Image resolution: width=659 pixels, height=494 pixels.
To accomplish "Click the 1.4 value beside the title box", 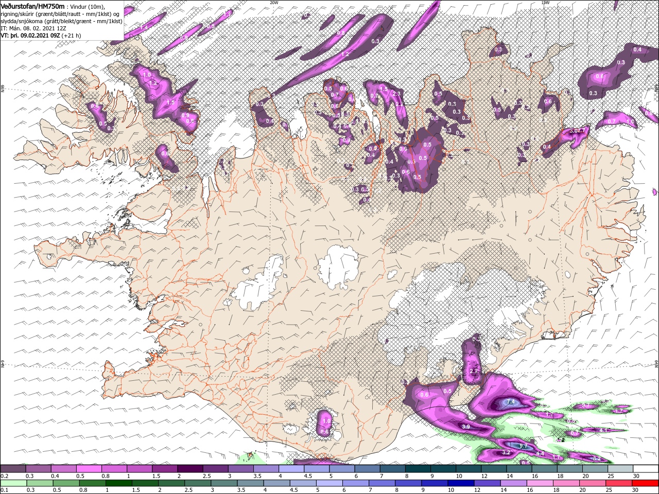I will [144, 27].
